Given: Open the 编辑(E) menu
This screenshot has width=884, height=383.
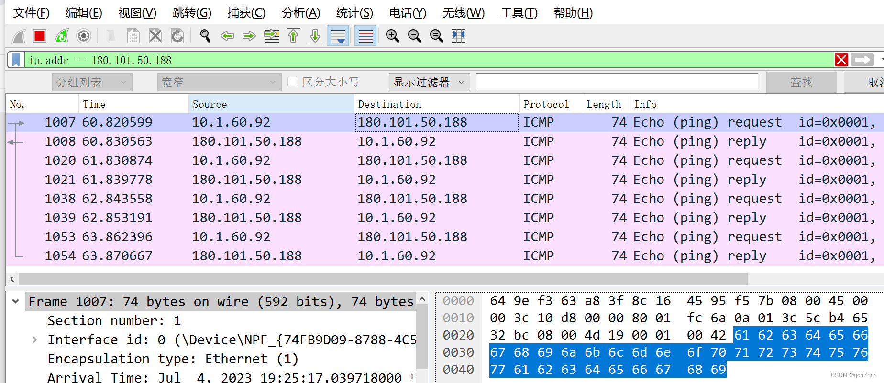Looking at the screenshot, I should pyautogui.click(x=84, y=13).
